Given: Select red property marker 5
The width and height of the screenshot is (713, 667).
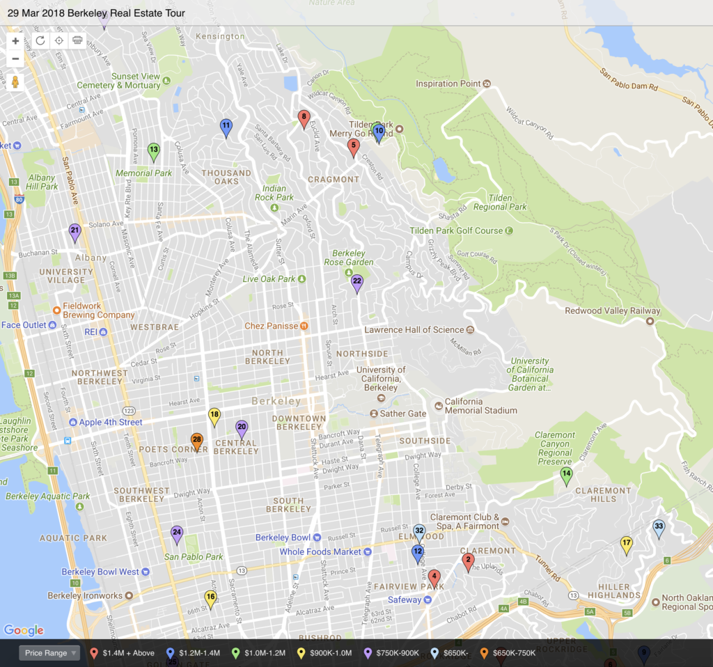Looking at the screenshot, I should 353,148.
